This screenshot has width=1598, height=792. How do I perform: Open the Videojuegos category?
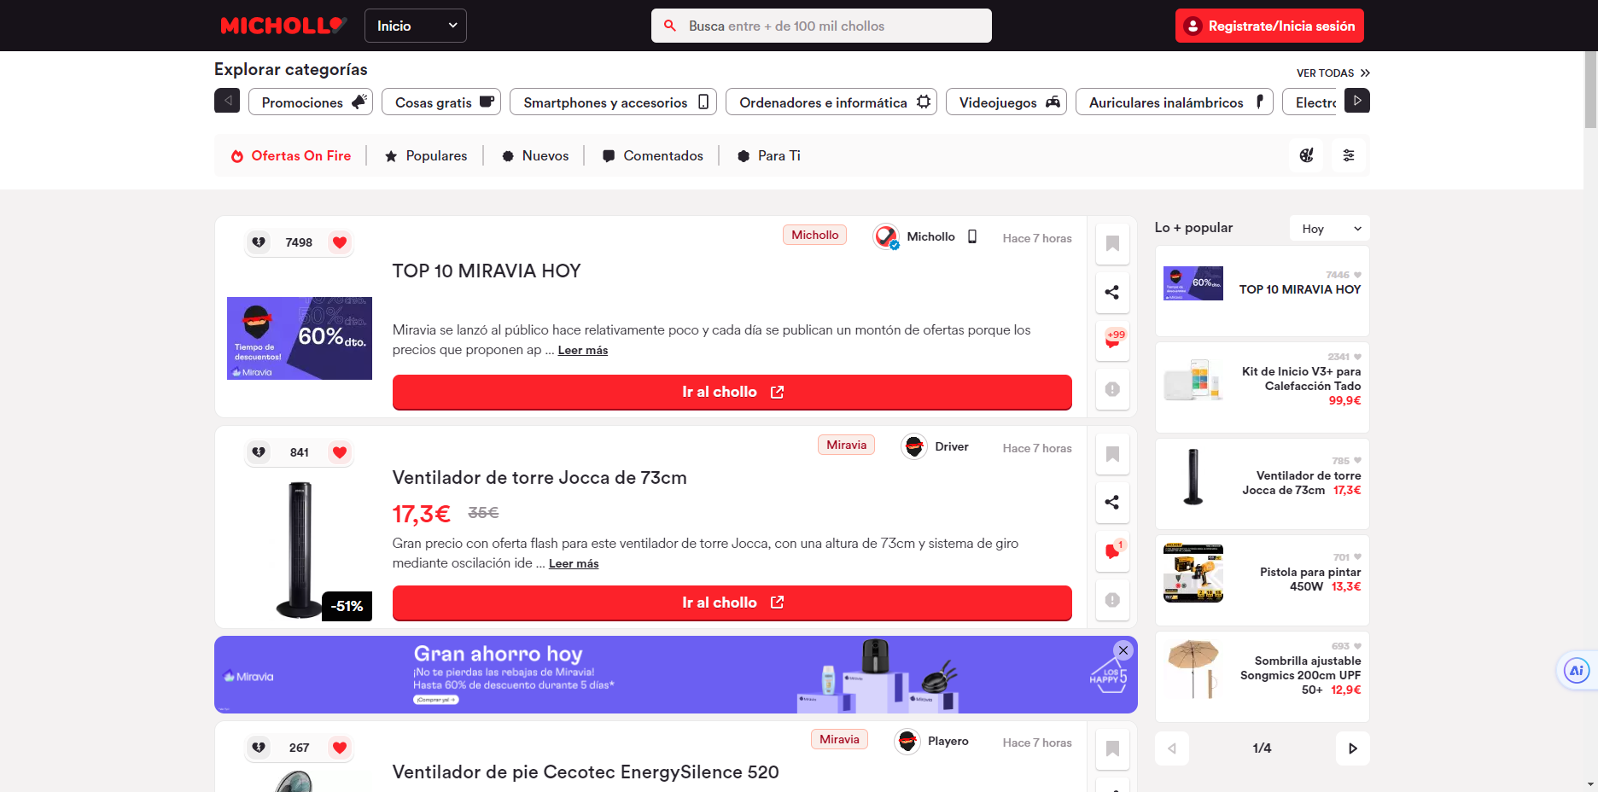click(x=1006, y=102)
